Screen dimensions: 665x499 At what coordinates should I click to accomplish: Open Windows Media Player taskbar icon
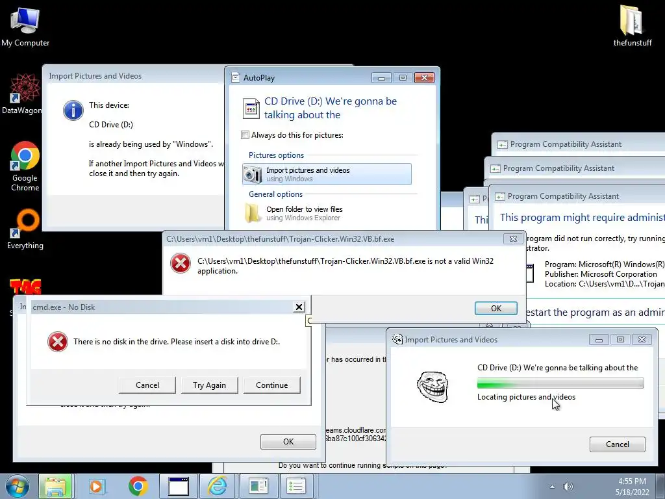[x=96, y=486]
